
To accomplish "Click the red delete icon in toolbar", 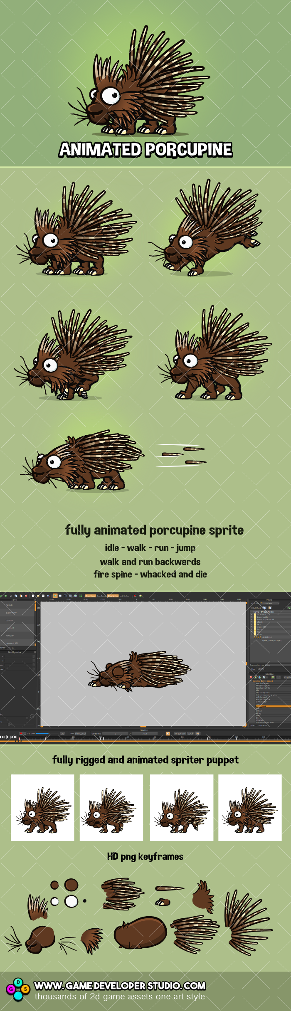I will coord(26,596).
